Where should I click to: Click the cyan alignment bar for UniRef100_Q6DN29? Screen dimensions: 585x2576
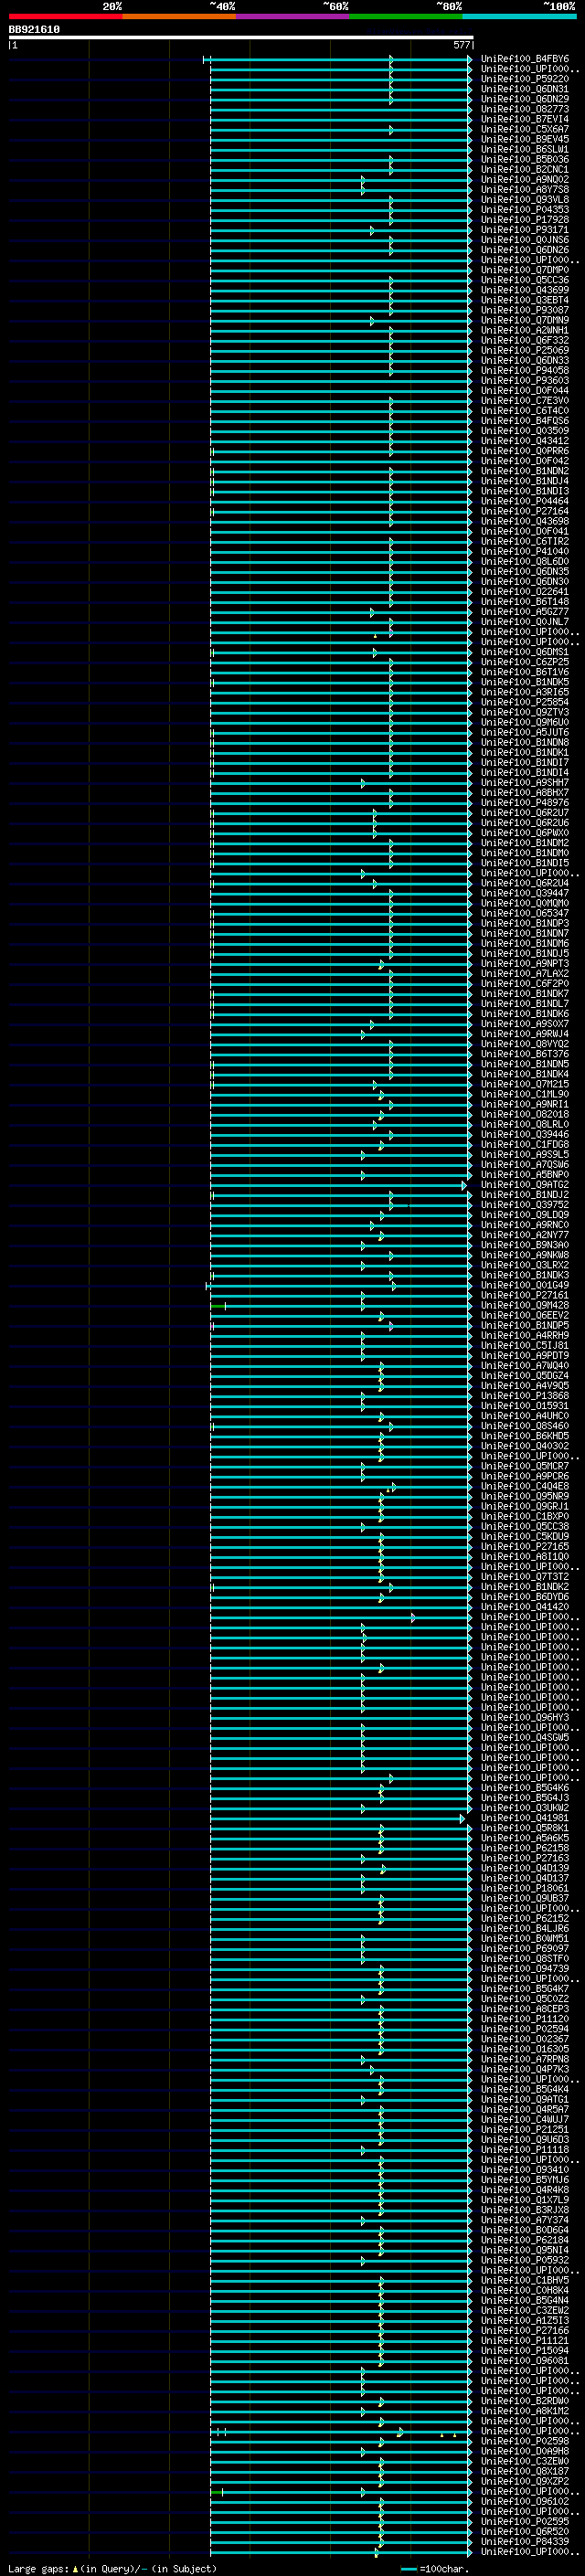[340, 100]
